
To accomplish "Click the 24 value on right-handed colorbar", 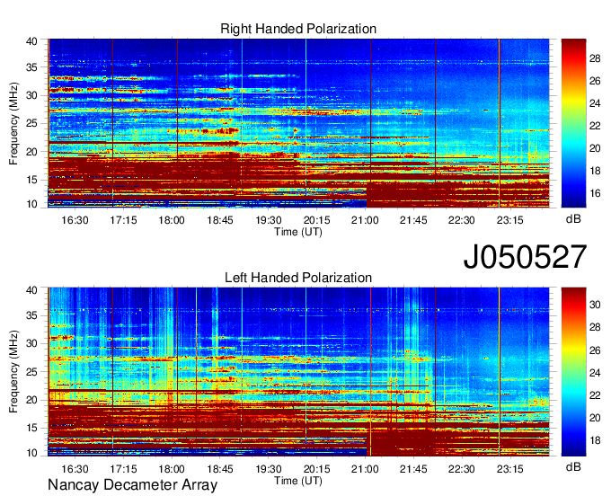I will coord(595,103).
